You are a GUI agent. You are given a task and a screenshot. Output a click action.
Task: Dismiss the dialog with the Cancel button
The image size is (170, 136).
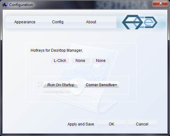point(142,124)
